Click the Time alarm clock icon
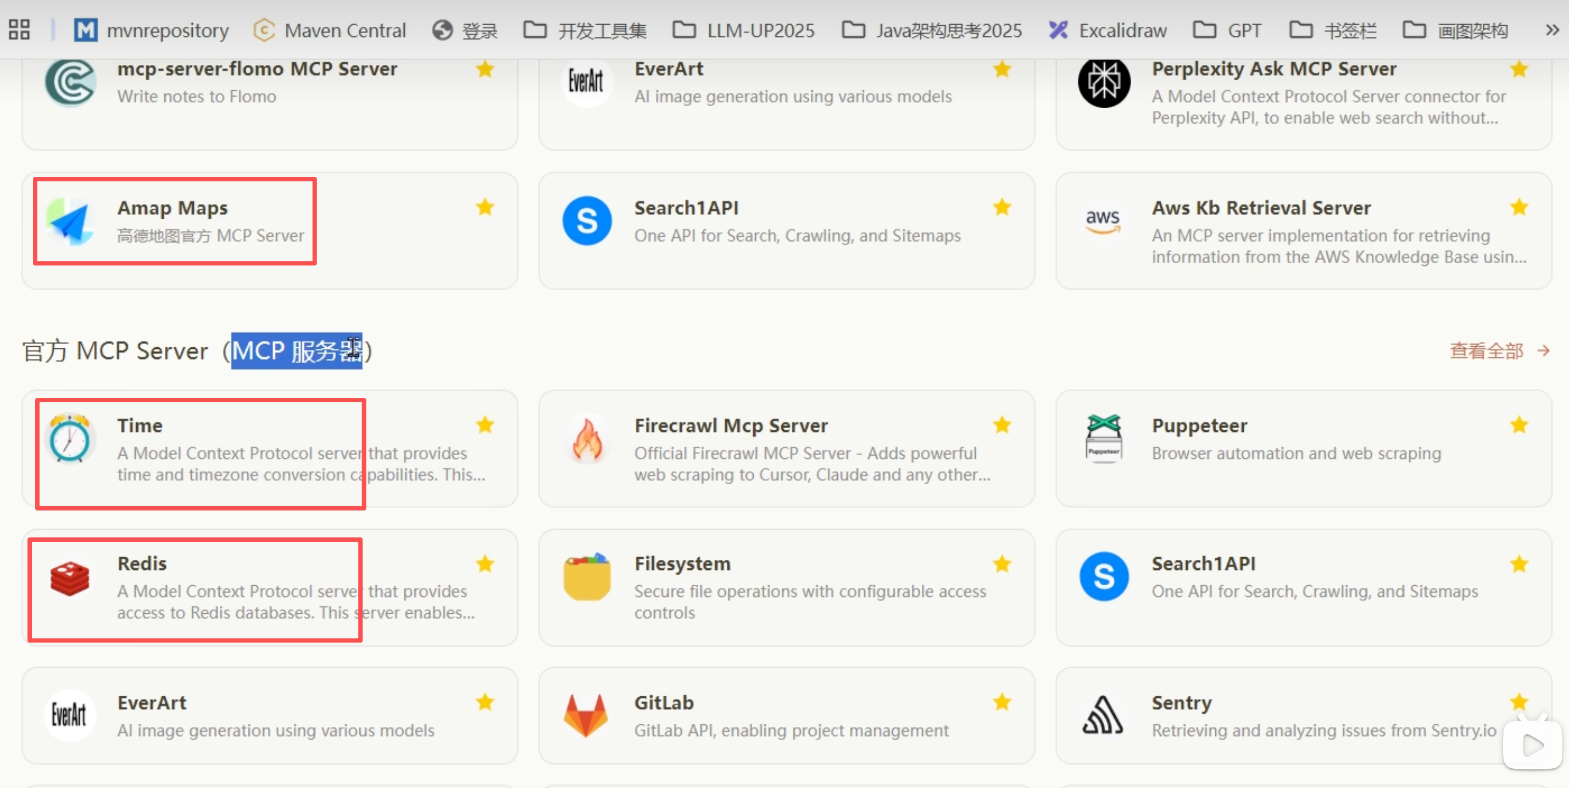This screenshot has width=1569, height=788. pos(70,438)
